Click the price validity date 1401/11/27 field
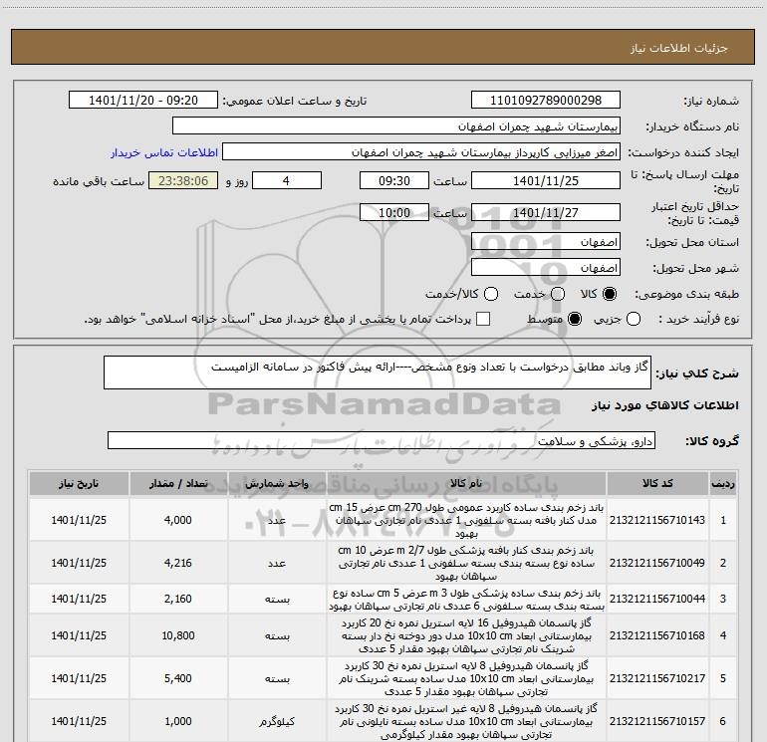The image size is (767, 742). coord(546,212)
